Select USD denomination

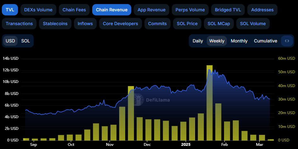(x=10, y=41)
